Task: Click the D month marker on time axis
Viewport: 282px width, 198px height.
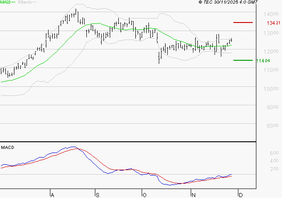Action: (x=241, y=195)
